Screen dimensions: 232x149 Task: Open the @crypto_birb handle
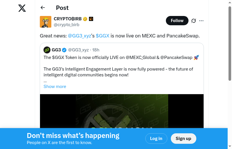[66, 25]
